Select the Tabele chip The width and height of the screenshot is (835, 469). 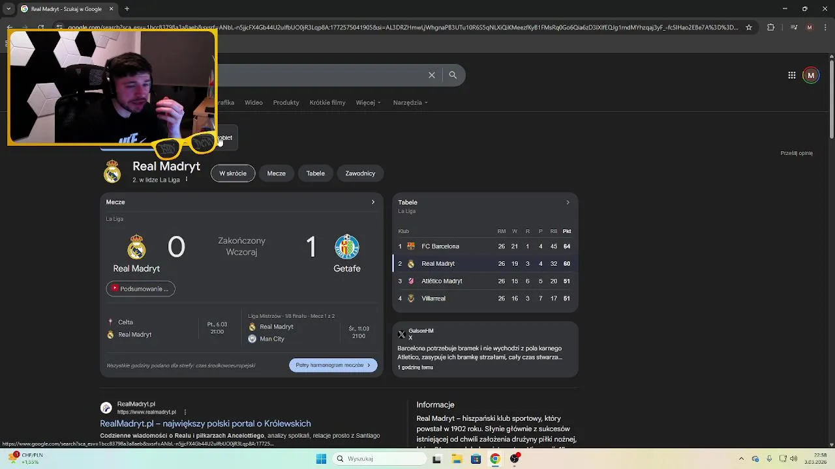(316, 173)
